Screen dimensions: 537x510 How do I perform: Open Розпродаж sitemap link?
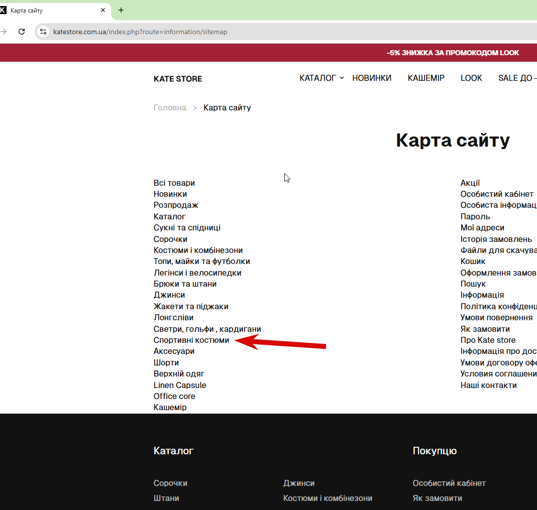coord(176,205)
